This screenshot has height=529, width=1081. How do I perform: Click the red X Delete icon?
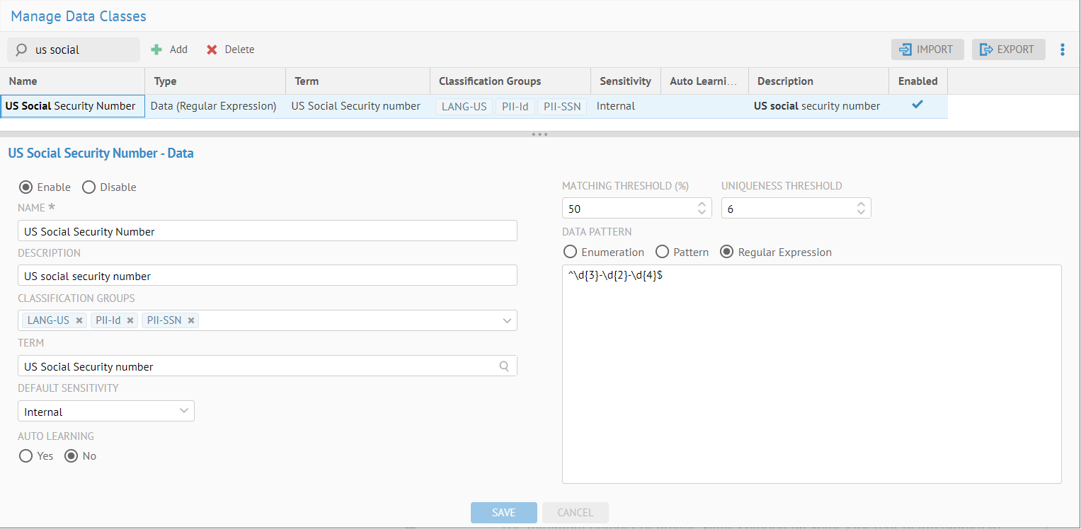[x=212, y=50]
